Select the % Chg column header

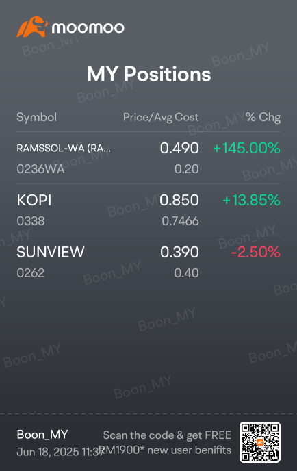(263, 117)
